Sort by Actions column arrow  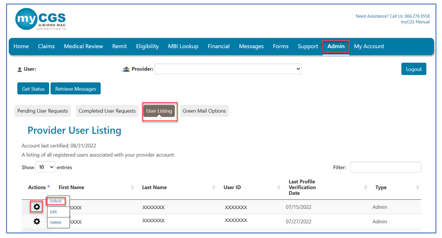pyautogui.click(x=49, y=187)
